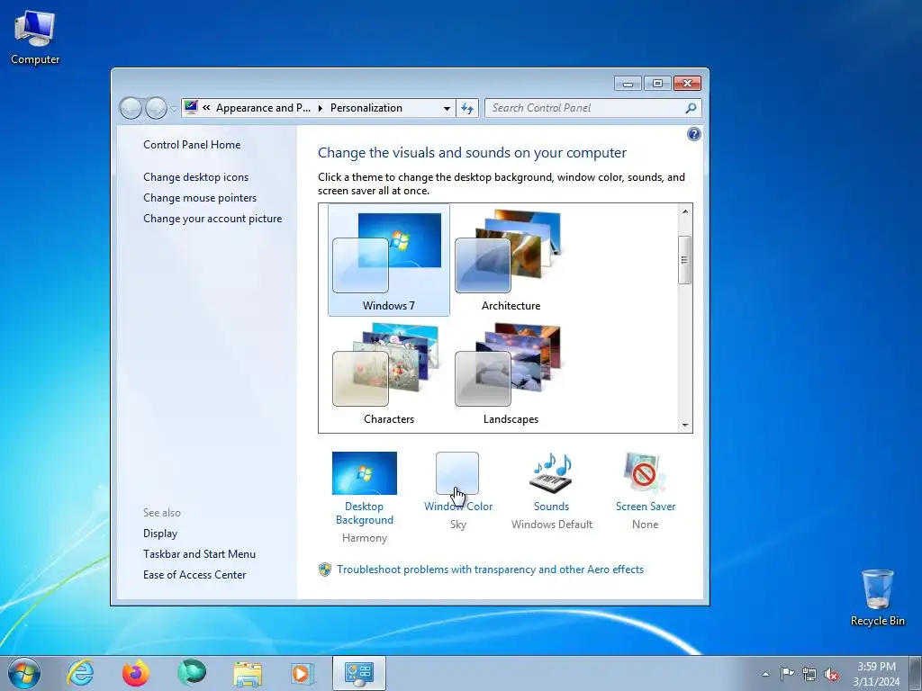Expand the breadcrumb chevron before Appearance
Image resolution: width=922 pixels, height=691 pixels.
point(206,108)
